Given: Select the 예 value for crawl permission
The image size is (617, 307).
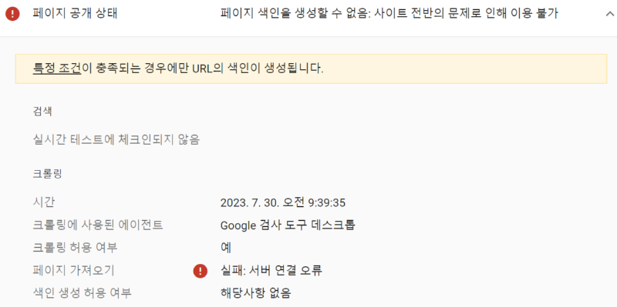Looking at the screenshot, I should pyautogui.click(x=226, y=248).
